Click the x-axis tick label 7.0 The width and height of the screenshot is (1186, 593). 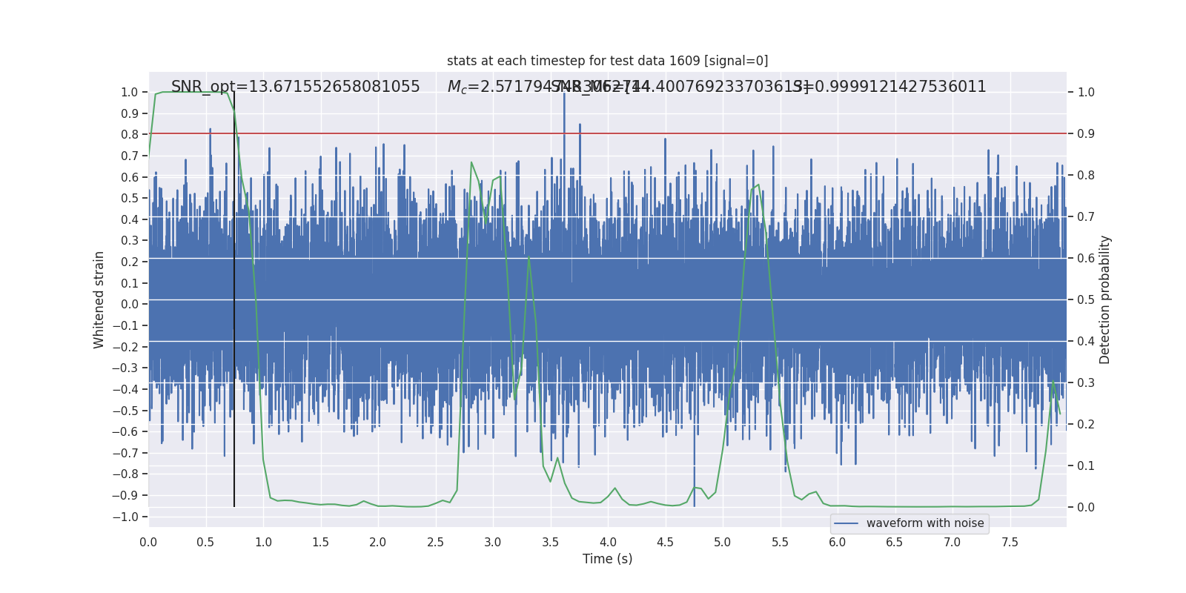[953, 543]
